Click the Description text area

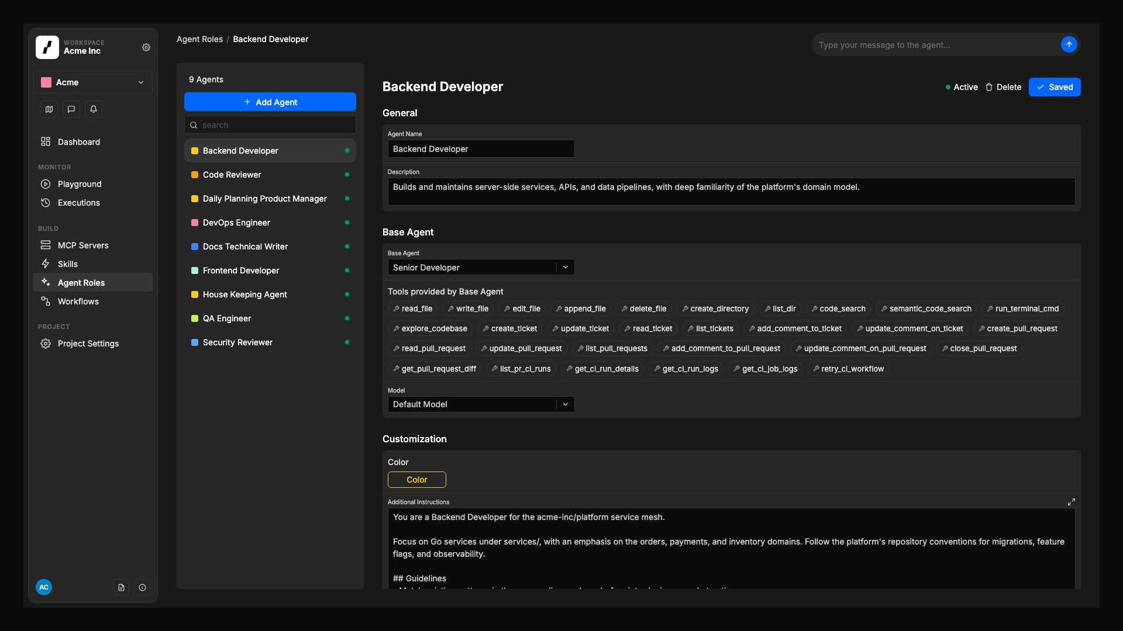point(731,192)
